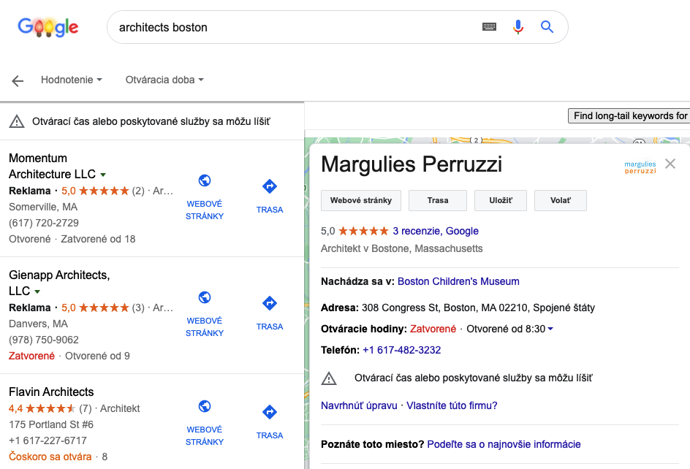
Task: Click phone number +1 617-482-3232
Action: [402, 350]
